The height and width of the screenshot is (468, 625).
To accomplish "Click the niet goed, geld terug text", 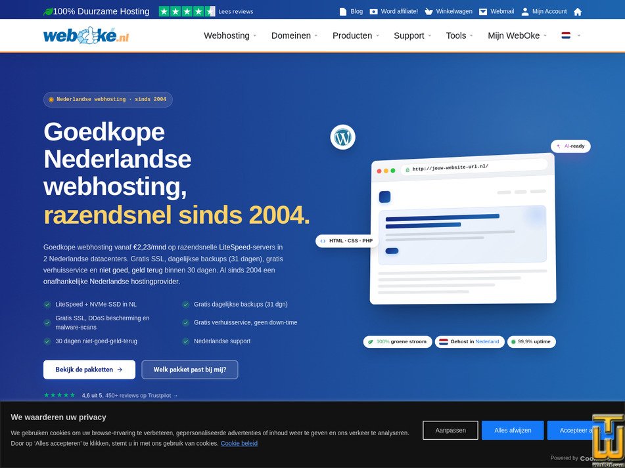I will (x=131, y=270).
